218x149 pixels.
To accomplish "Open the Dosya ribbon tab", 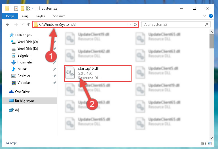I will (10, 16).
